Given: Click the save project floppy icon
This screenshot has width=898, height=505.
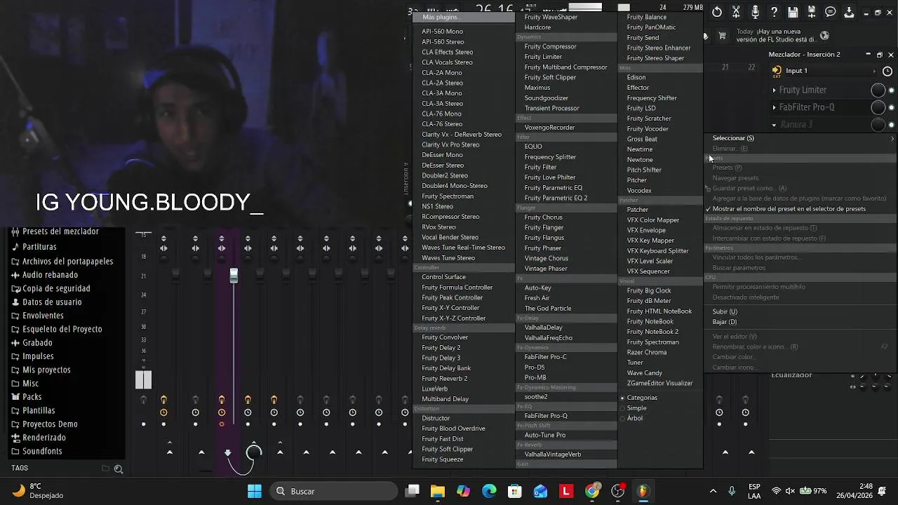Looking at the screenshot, I should click(x=793, y=12).
